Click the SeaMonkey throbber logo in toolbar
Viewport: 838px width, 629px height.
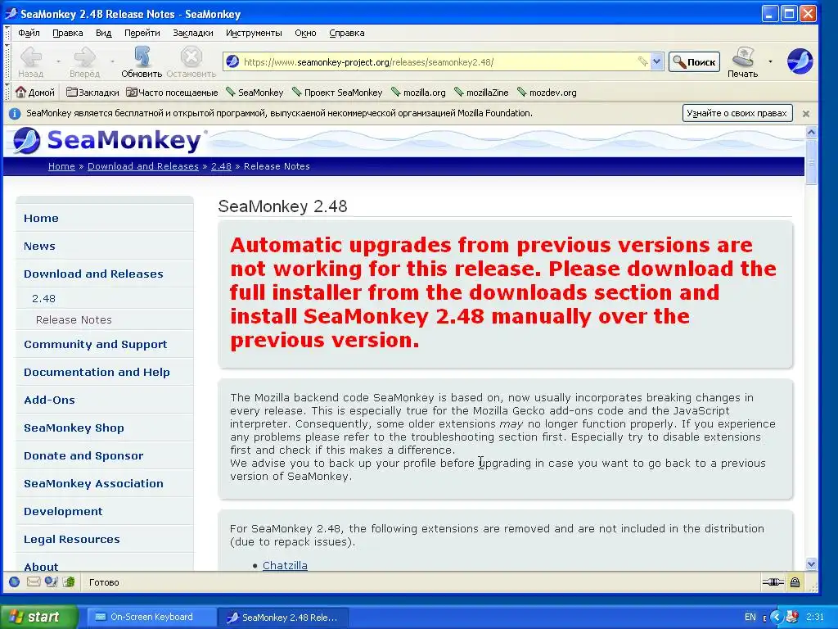point(800,61)
